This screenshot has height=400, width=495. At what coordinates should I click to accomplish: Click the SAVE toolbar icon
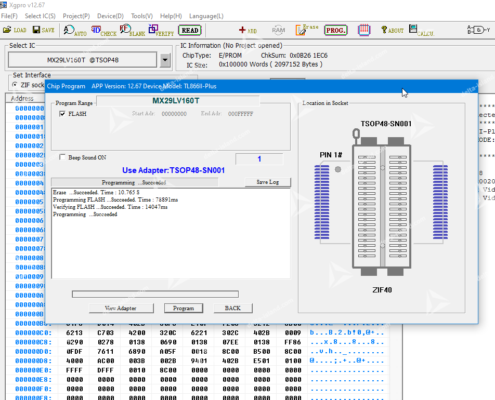[44, 30]
